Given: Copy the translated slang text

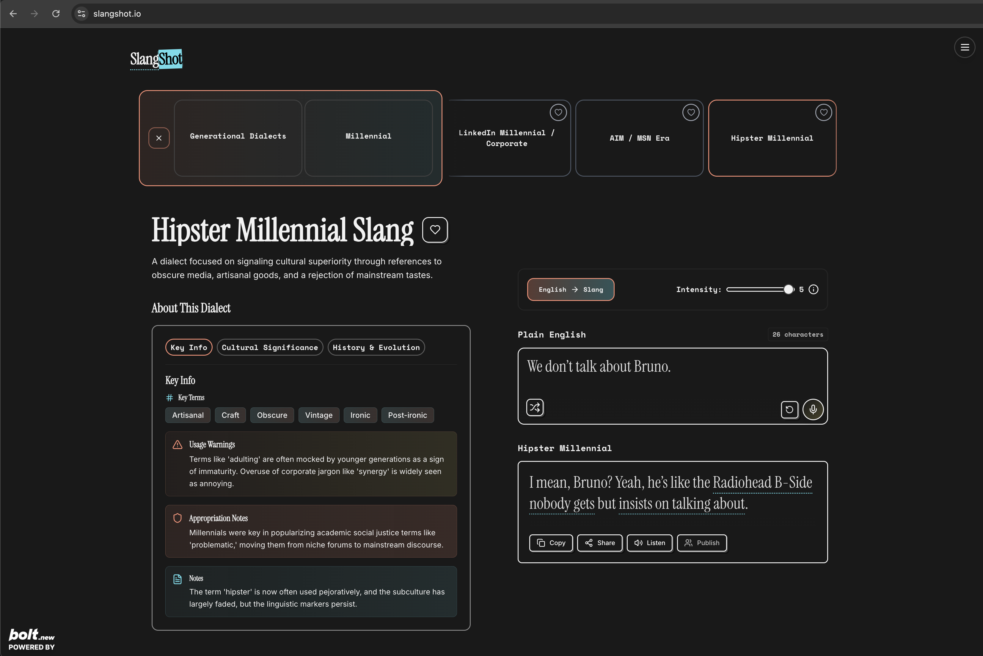Looking at the screenshot, I should [551, 543].
